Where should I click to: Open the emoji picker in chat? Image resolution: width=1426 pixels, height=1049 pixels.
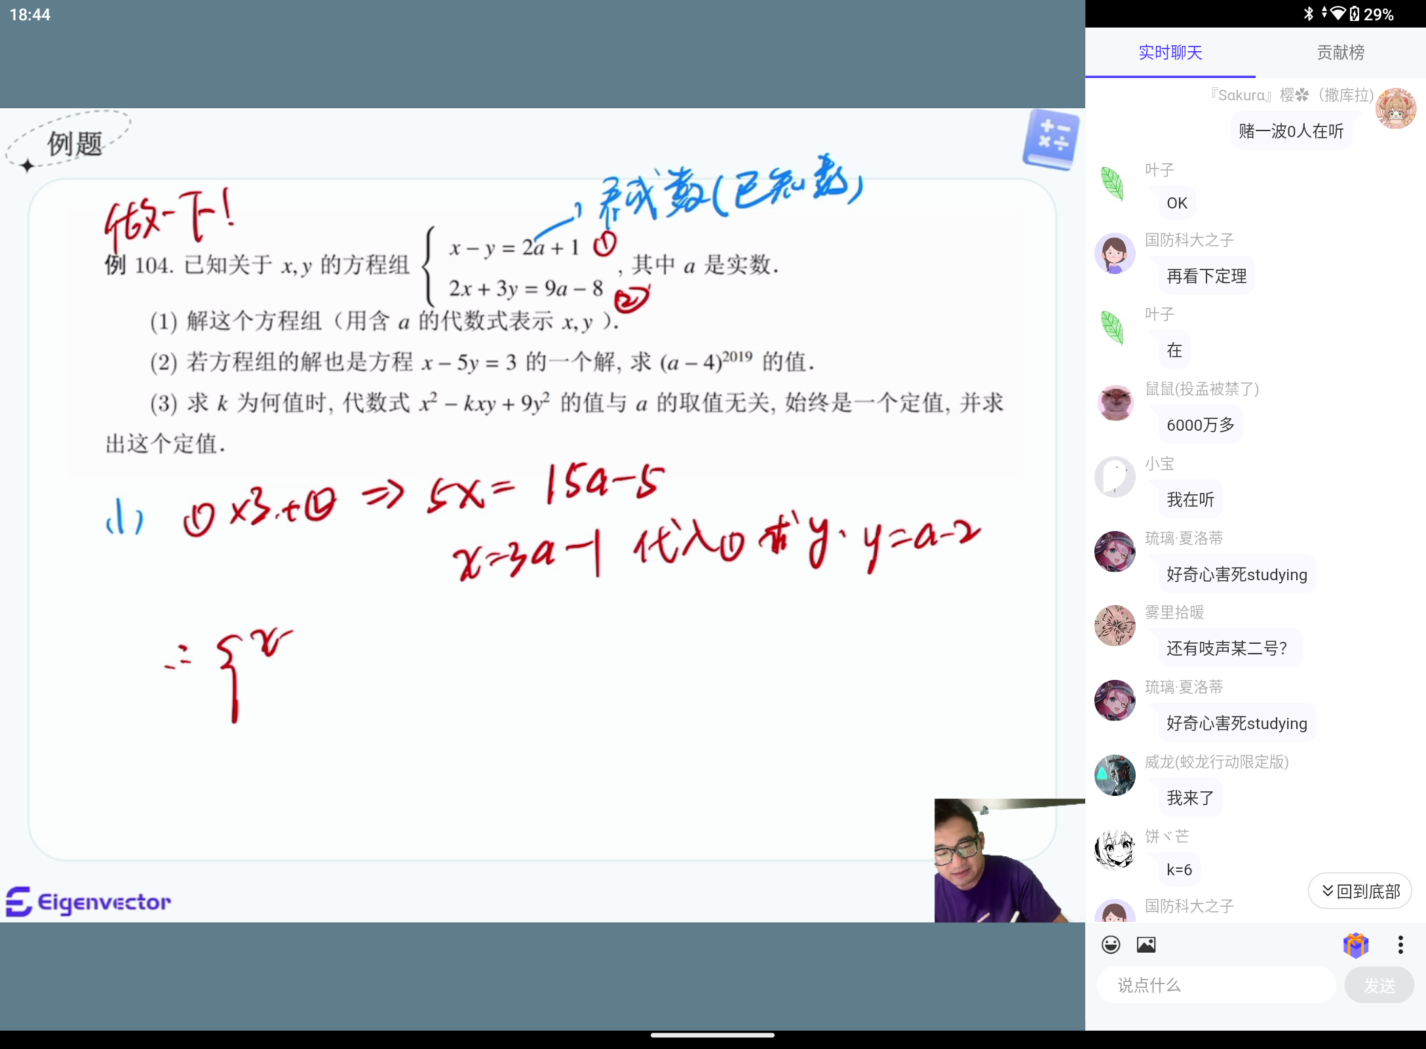(x=1111, y=944)
